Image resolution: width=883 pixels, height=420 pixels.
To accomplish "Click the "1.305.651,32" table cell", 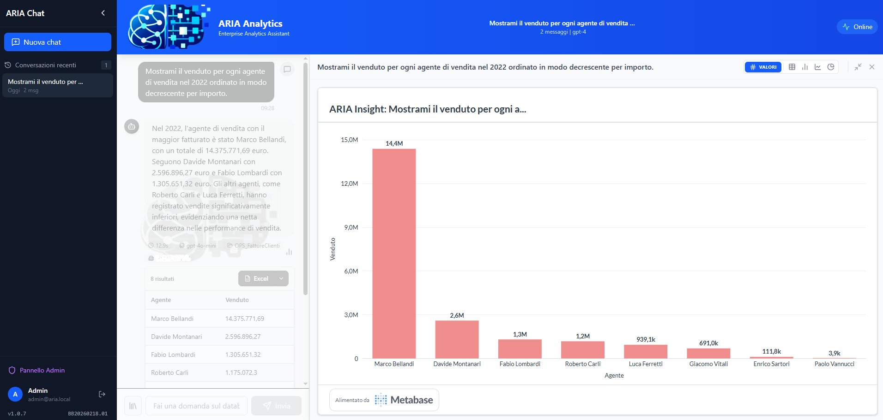I will click(x=243, y=355).
